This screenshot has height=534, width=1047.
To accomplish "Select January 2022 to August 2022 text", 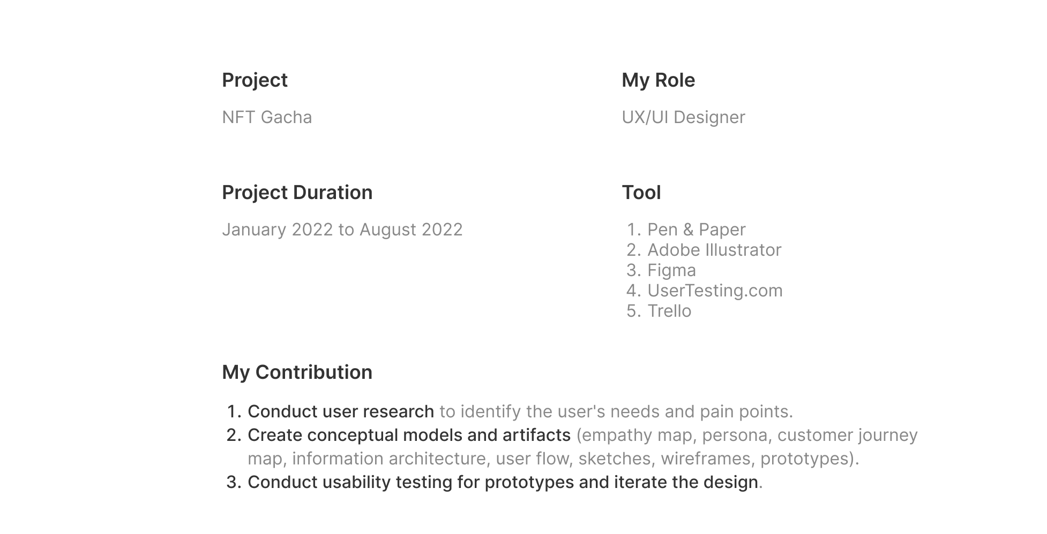I will [342, 230].
